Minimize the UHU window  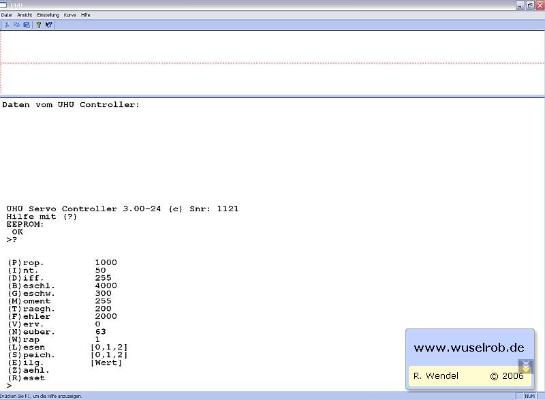[x=520, y=5]
